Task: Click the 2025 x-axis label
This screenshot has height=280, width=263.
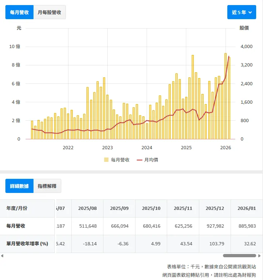Action: [186, 148]
